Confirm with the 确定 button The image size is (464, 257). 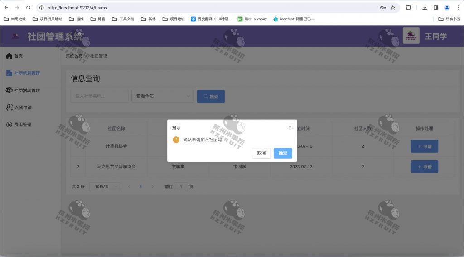pos(283,153)
